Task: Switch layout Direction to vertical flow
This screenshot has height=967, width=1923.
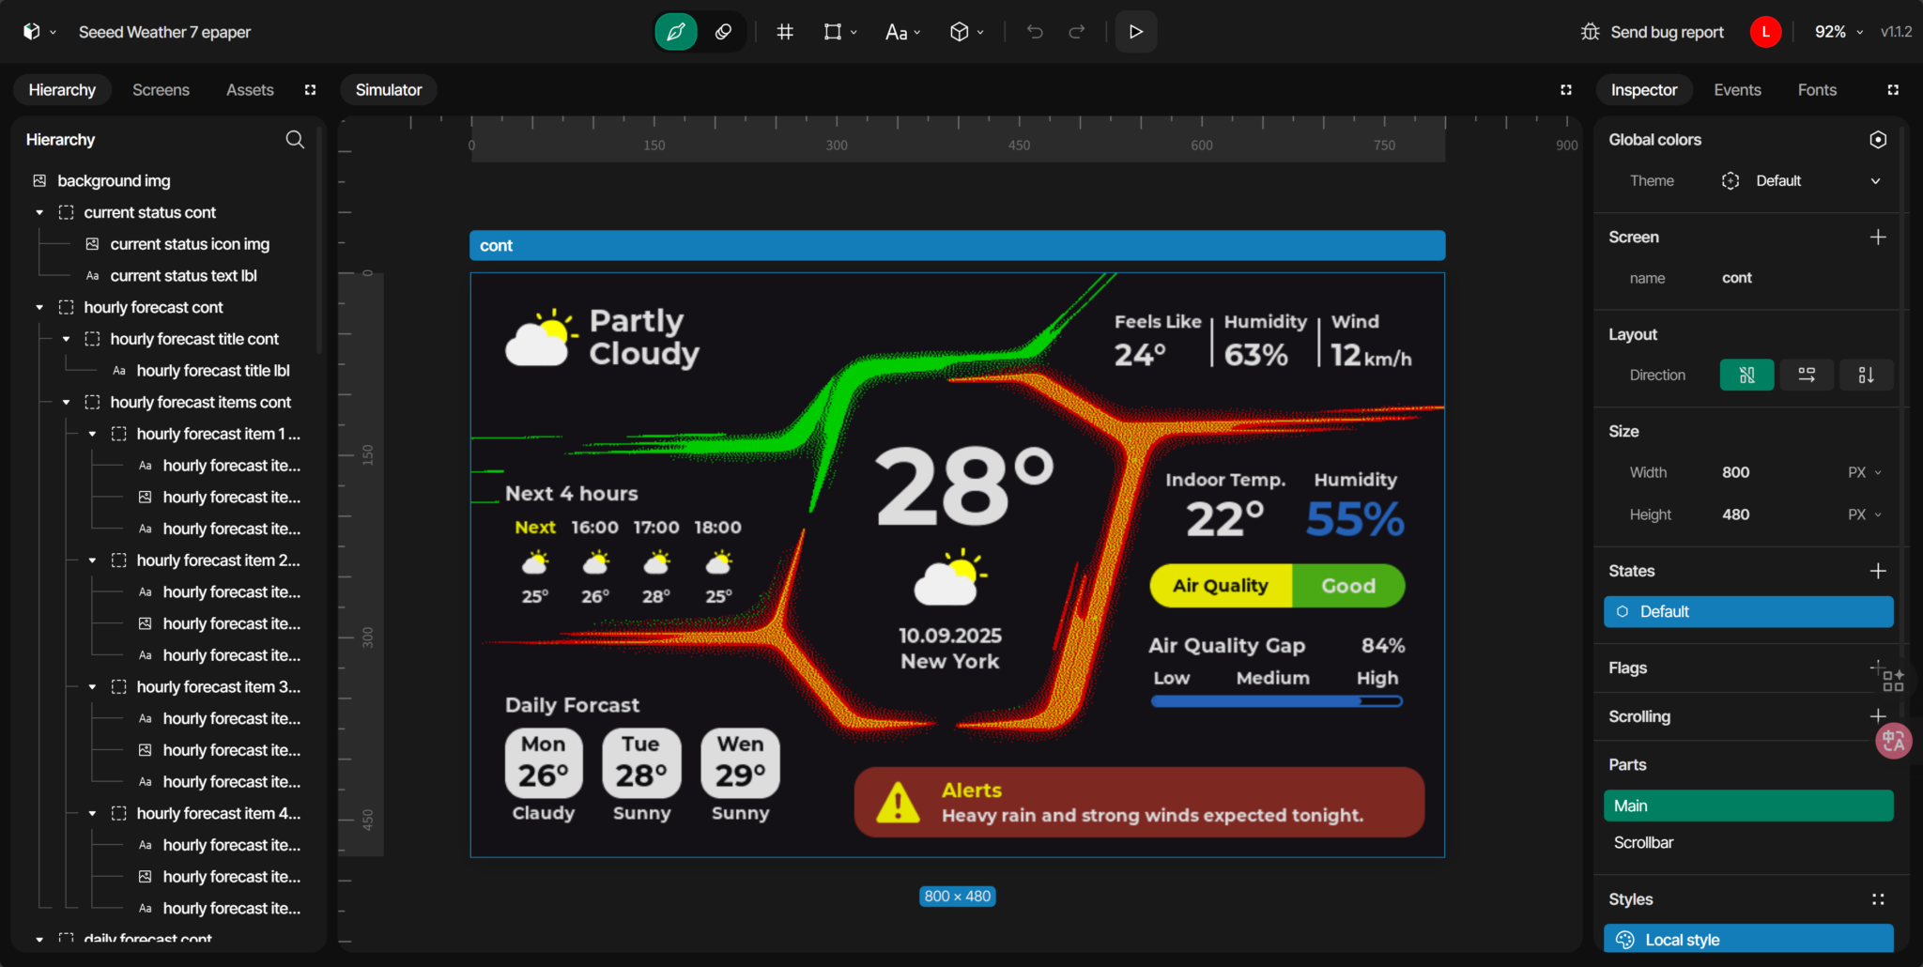Action: (x=1866, y=375)
